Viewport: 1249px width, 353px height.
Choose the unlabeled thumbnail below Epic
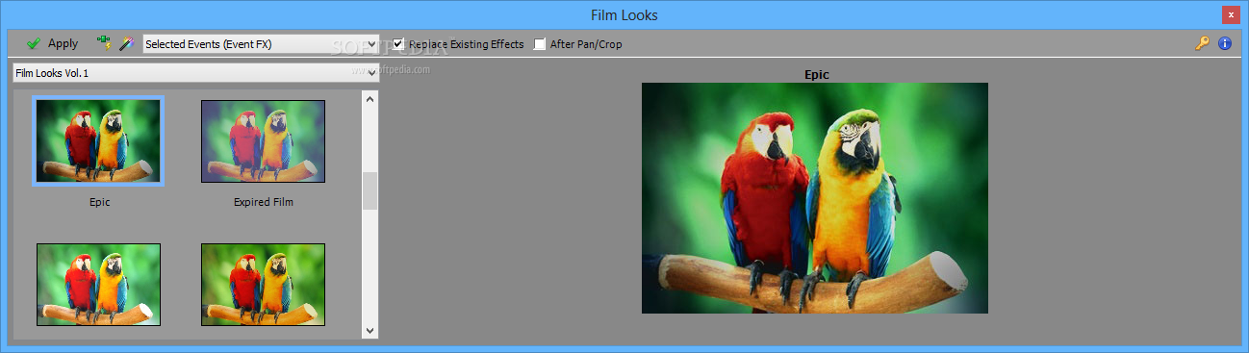[98, 285]
